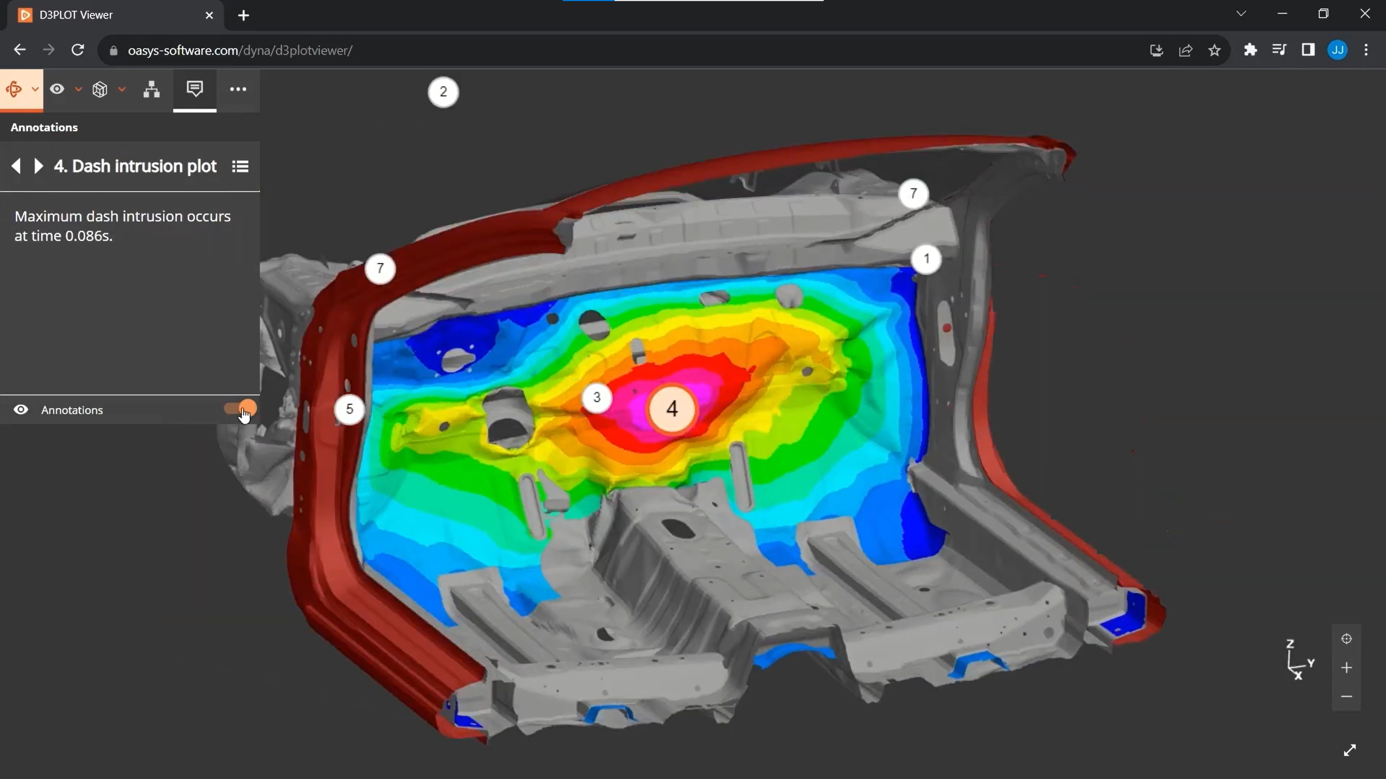The image size is (1386, 779).
Task: Open the three-dot more options menu
Action: tap(238, 89)
